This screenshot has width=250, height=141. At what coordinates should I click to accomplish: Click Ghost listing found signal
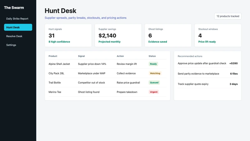tap(89, 92)
